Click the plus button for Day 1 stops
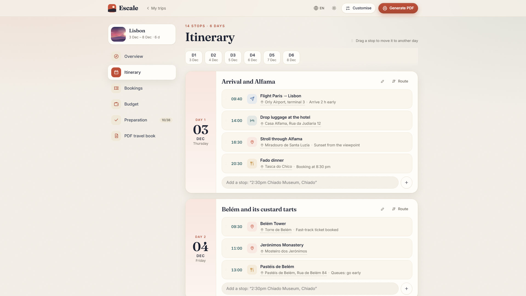Viewport: 526px width, 296px height. coord(407,183)
